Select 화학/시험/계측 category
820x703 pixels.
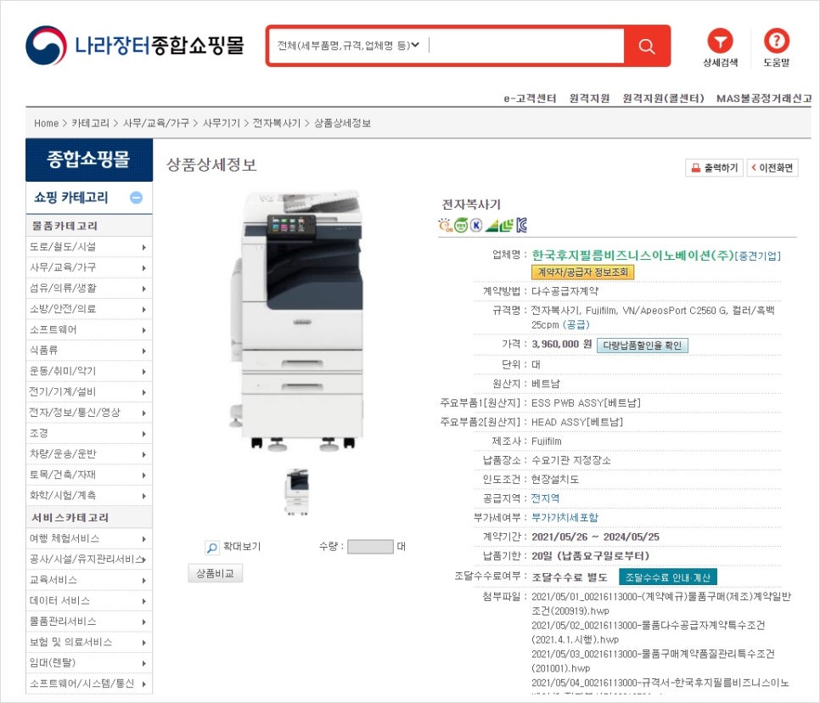[89, 495]
